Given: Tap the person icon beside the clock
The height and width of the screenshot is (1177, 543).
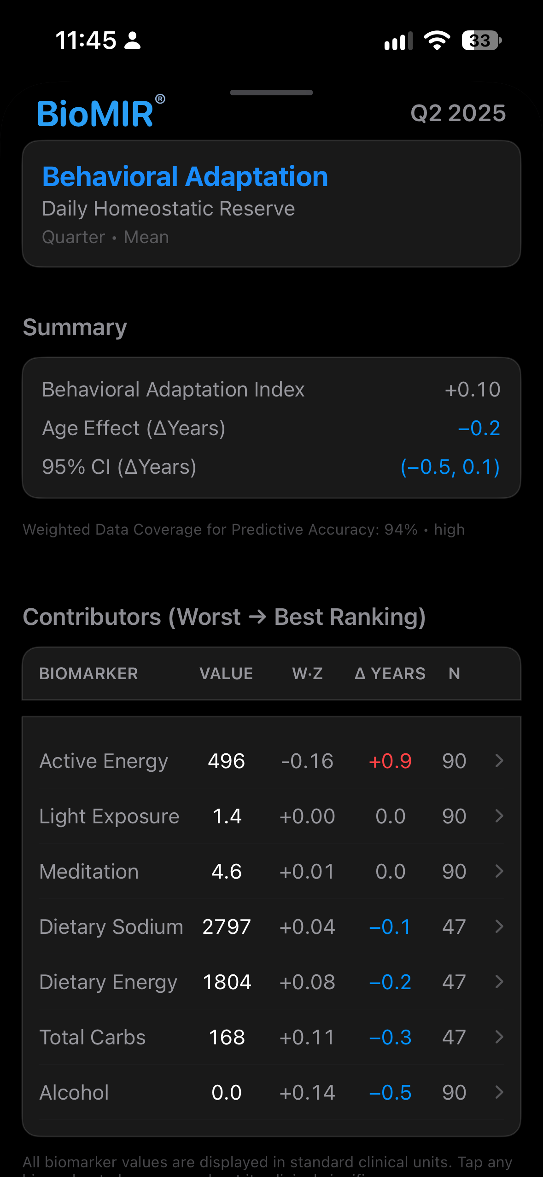Looking at the screenshot, I should point(133,41).
